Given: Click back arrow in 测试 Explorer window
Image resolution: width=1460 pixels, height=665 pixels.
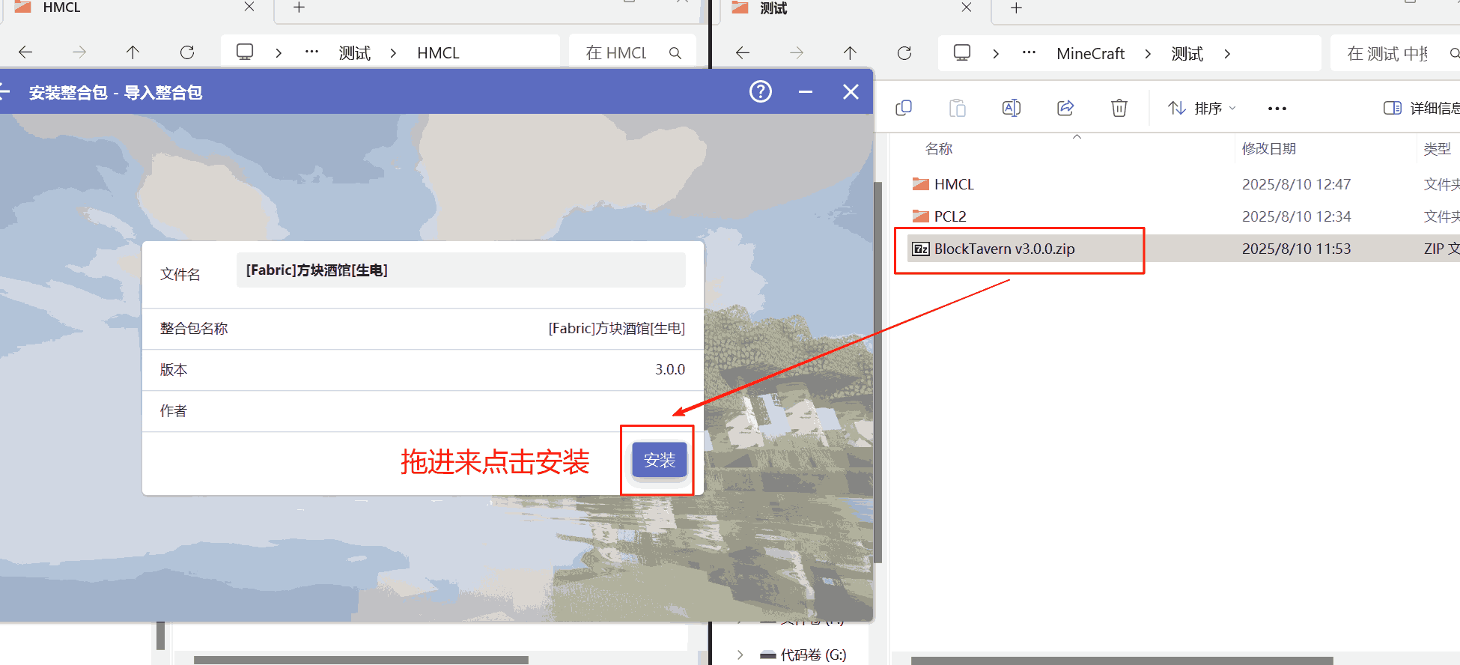Looking at the screenshot, I should click(743, 53).
